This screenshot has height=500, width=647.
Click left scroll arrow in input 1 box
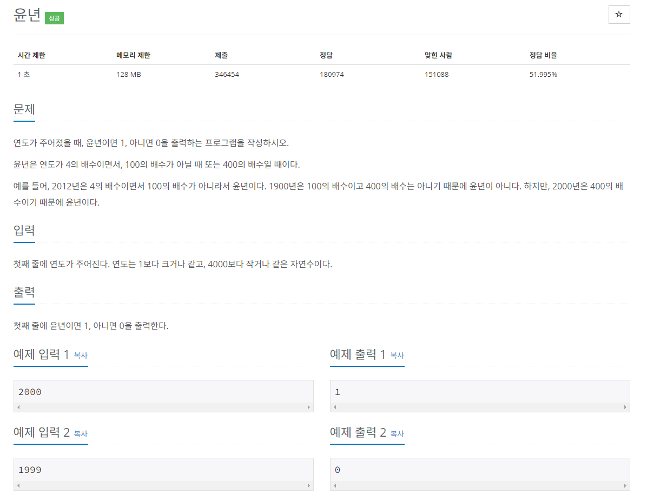click(x=18, y=407)
